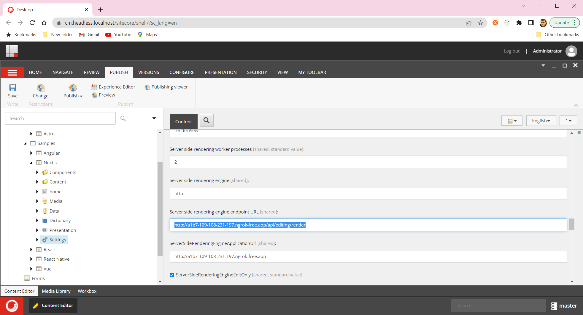Image resolution: width=583 pixels, height=315 pixels.
Task: Expand the React tree node
Action: pyautogui.click(x=31, y=249)
